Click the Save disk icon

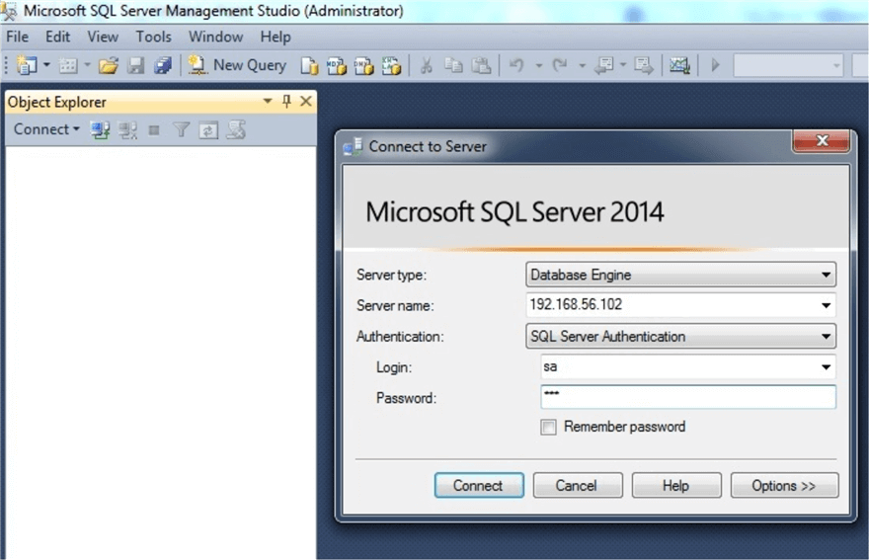click(x=136, y=66)
